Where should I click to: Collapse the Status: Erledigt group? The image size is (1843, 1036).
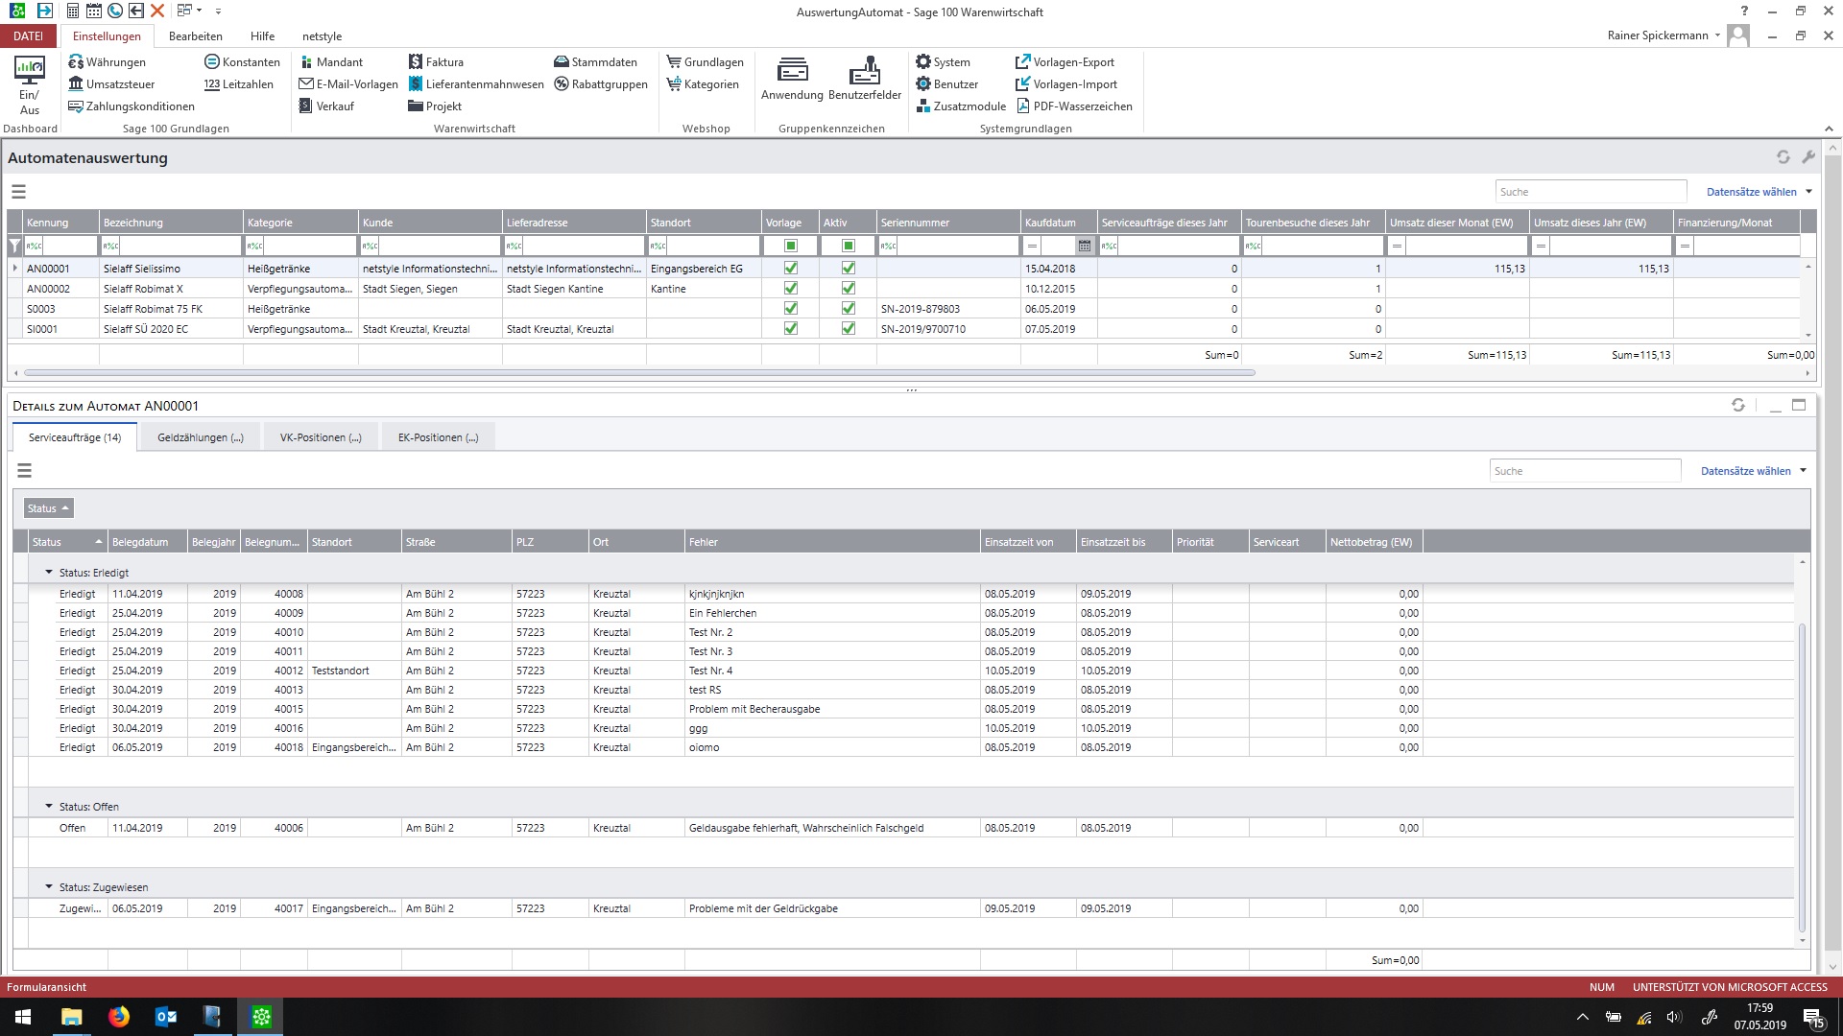[x=49, y=573]
